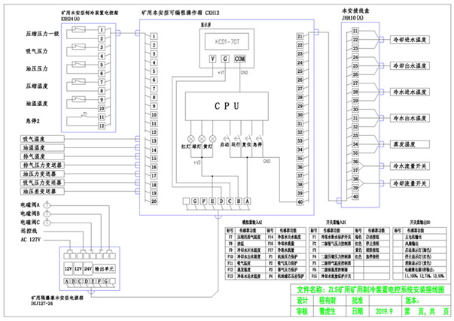Click terminal 12 in the XXH24(A) box
The image size is (454, 321).
(102, 126)
